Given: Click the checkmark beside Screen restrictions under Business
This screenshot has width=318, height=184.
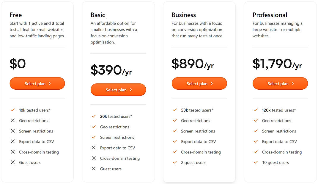Looking at the screenshot, I should pos(175,131).
